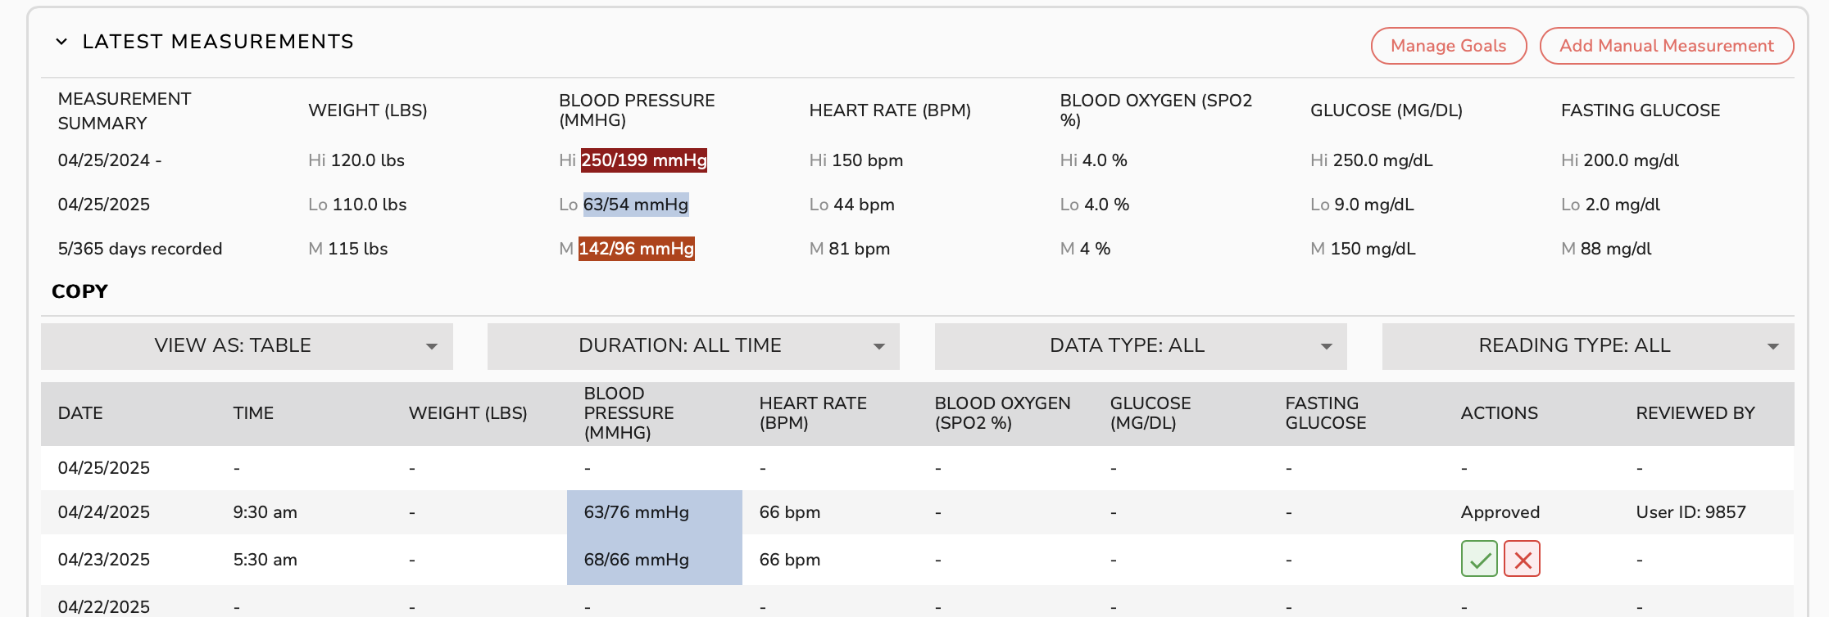Reject the 04/23/2025 reading with red X
This screenshot has height=617, width=1829.
click(x=1522, y=559)
